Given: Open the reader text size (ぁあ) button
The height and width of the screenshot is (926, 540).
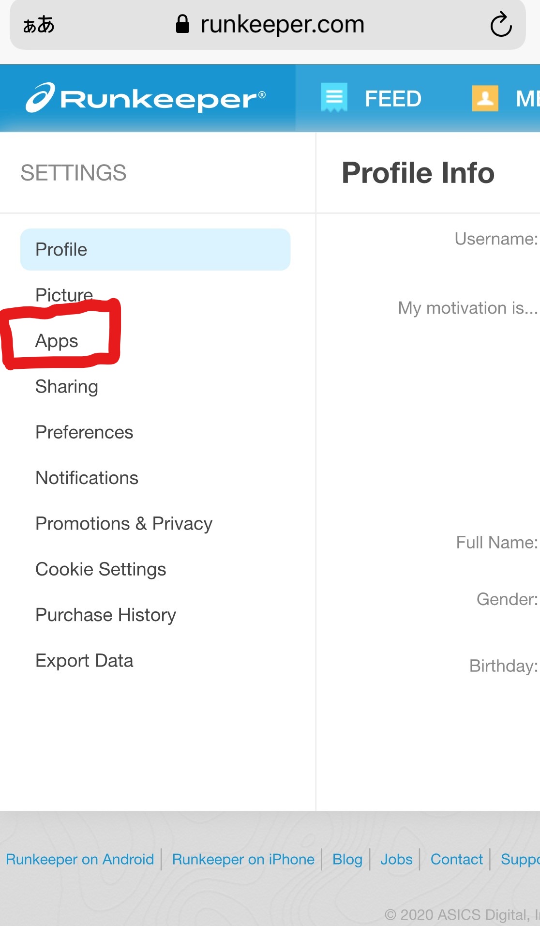Looking at the screenshot, I should [x=39, y=25].
